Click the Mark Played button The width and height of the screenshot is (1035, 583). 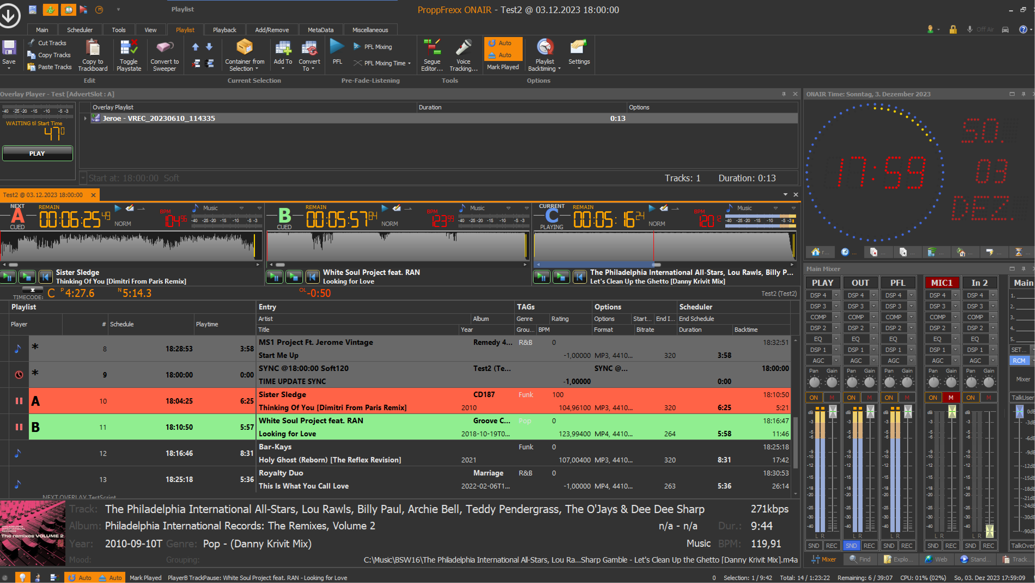[x=503, y=67]
